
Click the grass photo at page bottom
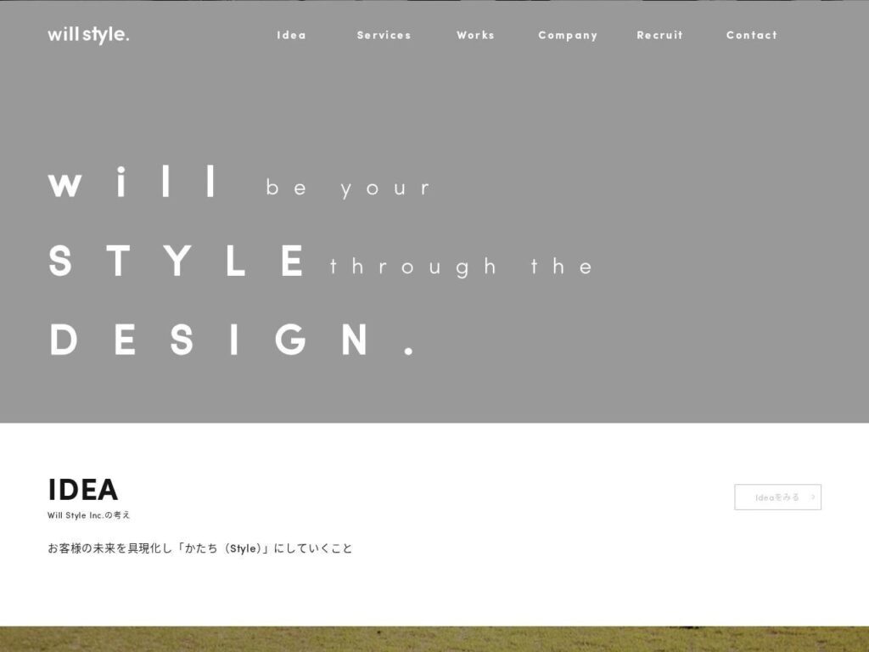tap(434, 639)
